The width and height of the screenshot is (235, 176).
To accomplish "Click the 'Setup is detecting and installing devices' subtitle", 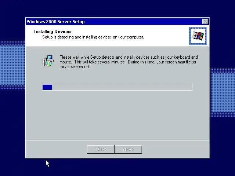I will pos(93,37).
